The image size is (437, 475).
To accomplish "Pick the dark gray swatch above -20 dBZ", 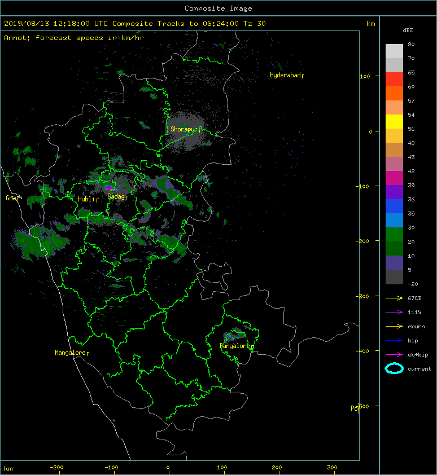I will (x=394, y=277).
